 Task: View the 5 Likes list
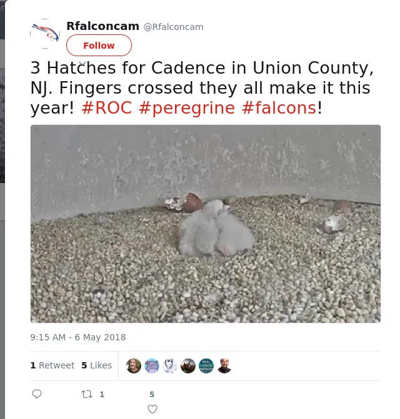96,365
